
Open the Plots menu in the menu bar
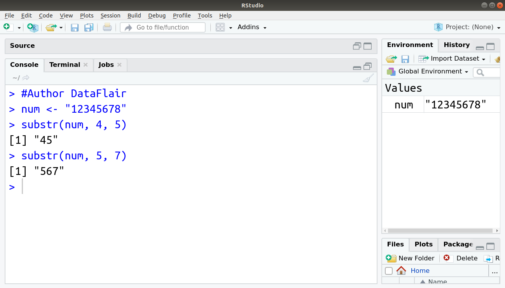click(87, 16)
